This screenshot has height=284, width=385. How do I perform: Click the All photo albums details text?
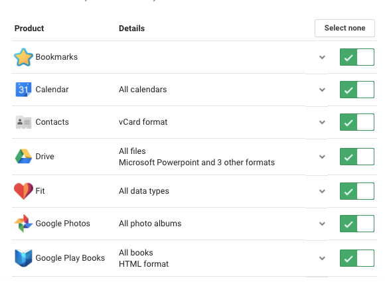point(150,224)
